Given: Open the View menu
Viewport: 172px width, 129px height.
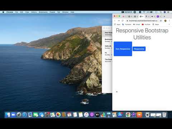Looking at the screenshot, I should point(27,12).
